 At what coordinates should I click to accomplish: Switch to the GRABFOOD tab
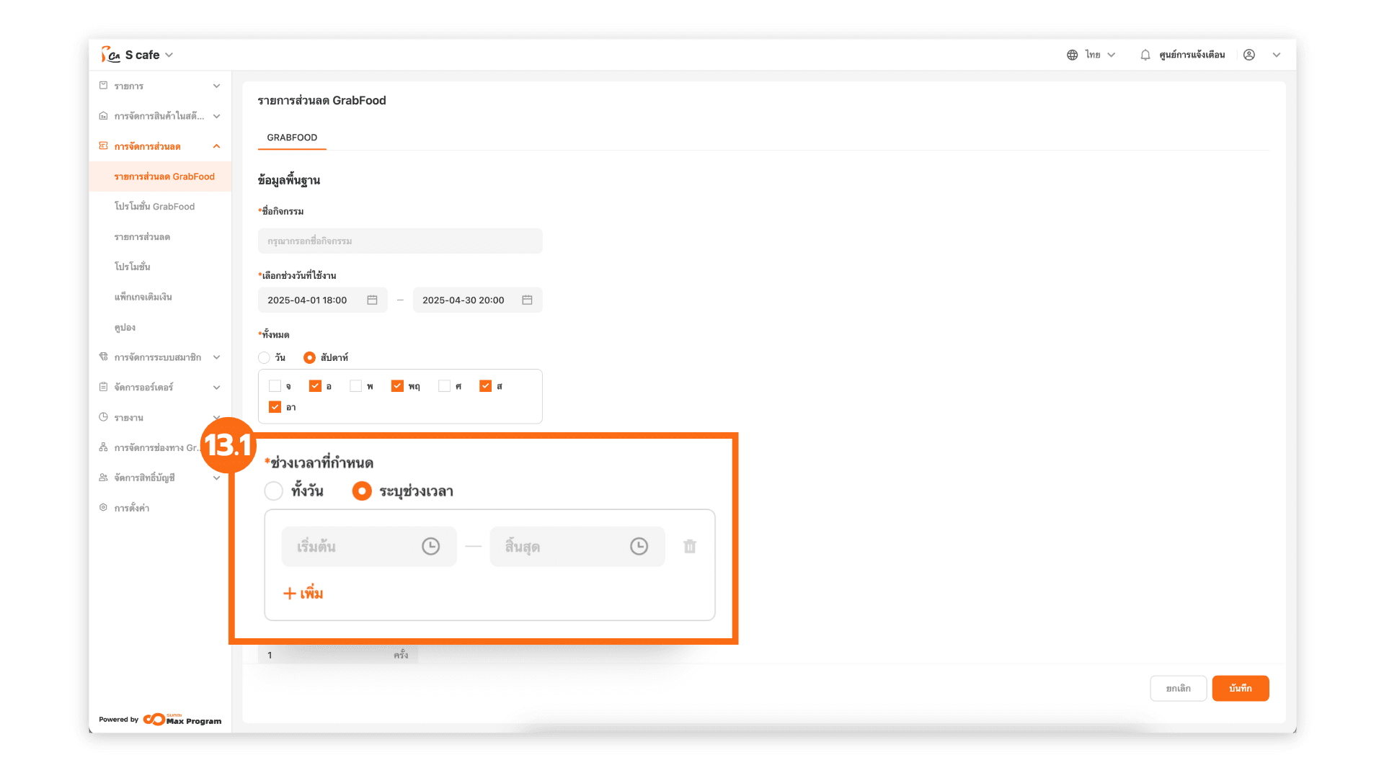coord(292,138)
